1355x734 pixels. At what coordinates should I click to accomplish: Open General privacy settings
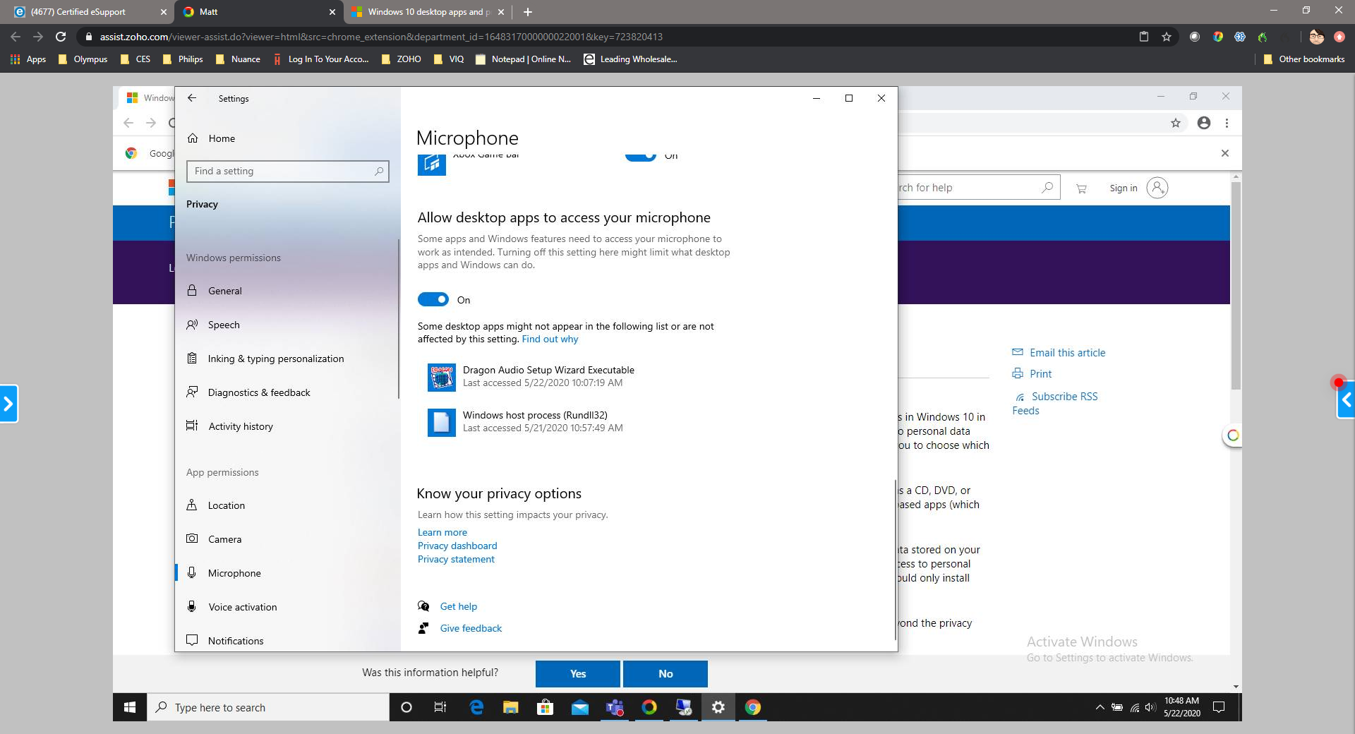pyautogui.click(x=288, y=291)
